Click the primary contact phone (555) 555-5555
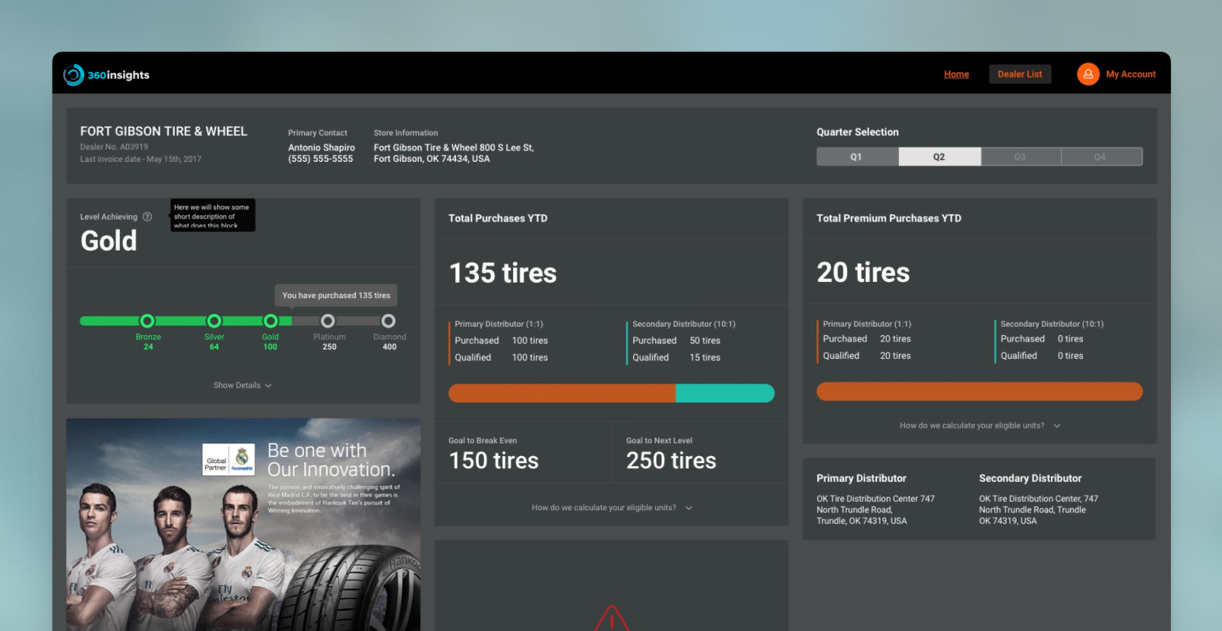 (x=320, y=159)
